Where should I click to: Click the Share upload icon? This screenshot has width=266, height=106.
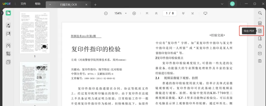click(260, 46)
